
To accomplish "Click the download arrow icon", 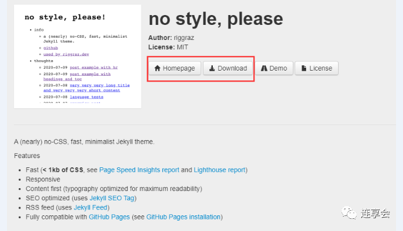I will (x=212, y=68).
